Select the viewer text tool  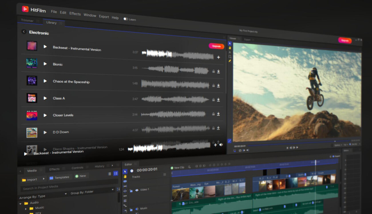pos(229,52)
